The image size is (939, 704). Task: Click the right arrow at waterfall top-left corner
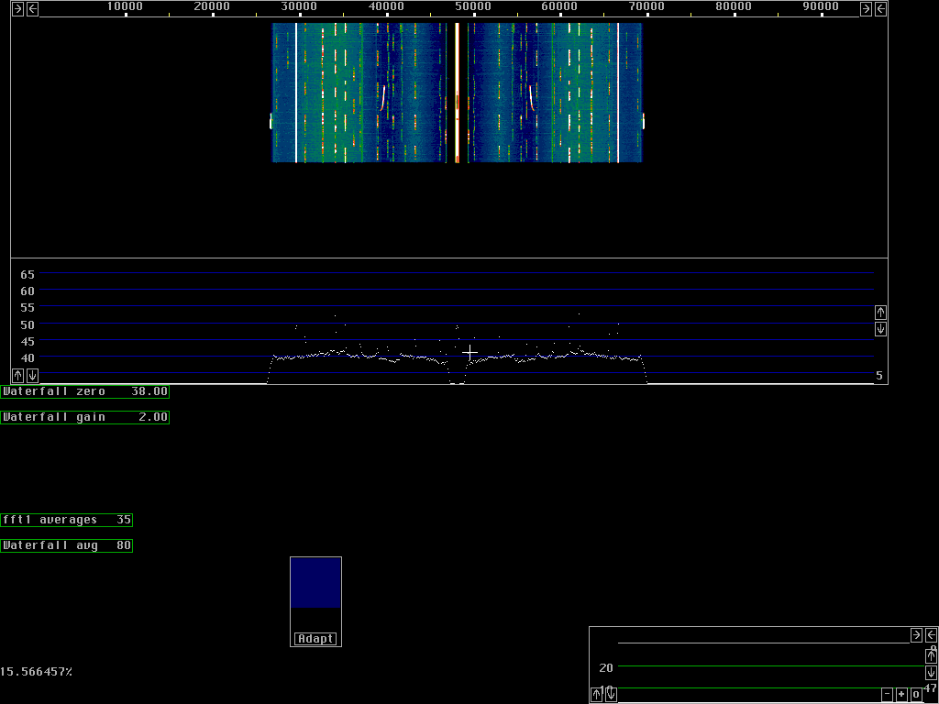[18, 9]
